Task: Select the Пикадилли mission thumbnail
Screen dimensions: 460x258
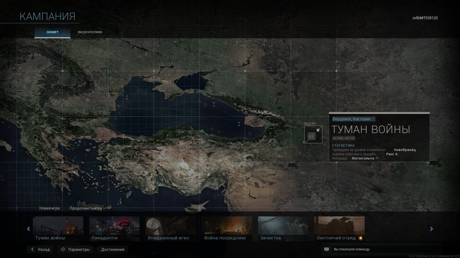Action: (x=114, y=229)
